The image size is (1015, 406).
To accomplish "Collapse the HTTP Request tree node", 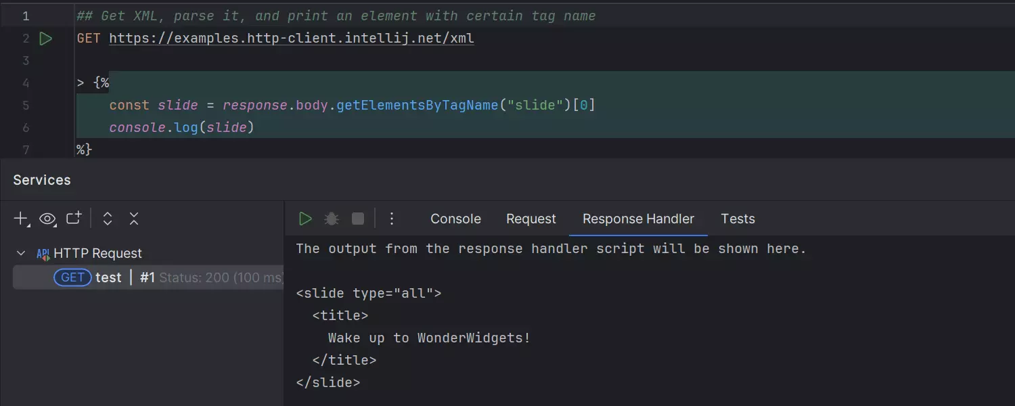I will tap(21, 254).
